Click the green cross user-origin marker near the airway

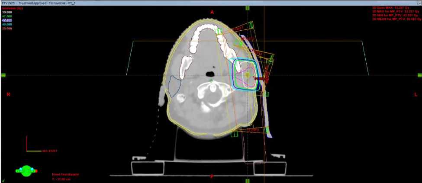[x=212, y=80]
